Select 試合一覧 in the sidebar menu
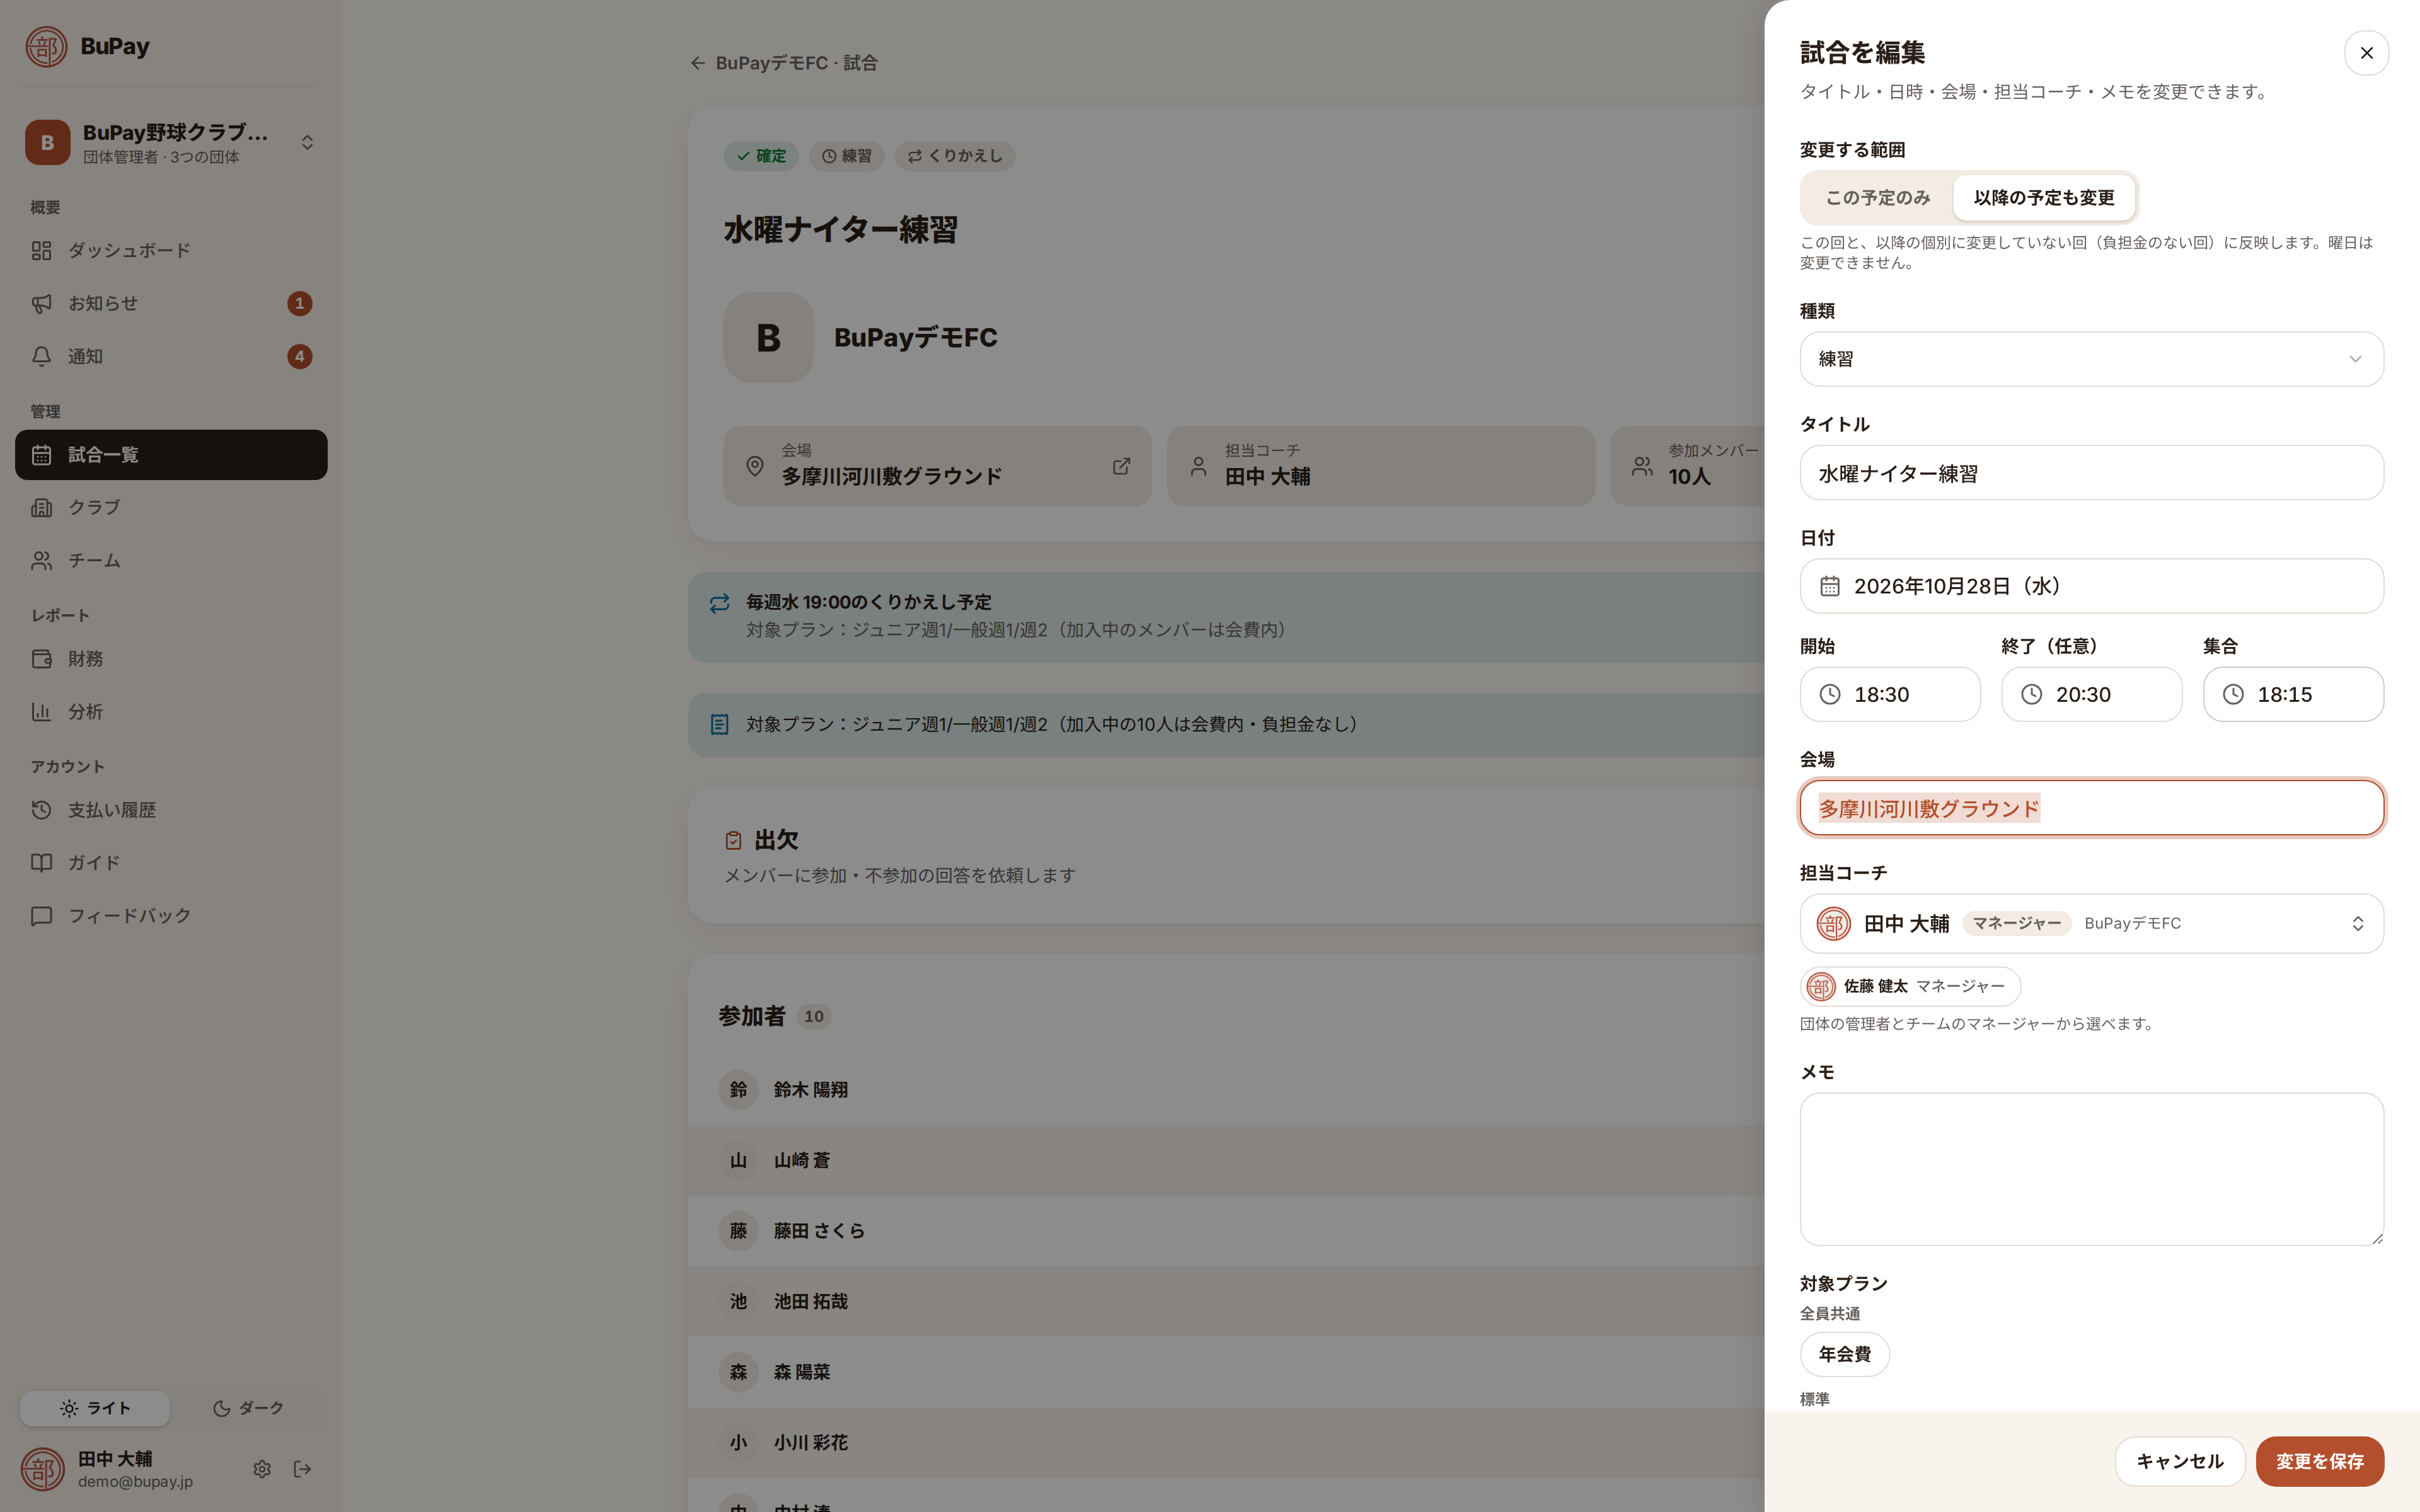Viewport: 2420px width, 1512px height. tap(171, 455)
